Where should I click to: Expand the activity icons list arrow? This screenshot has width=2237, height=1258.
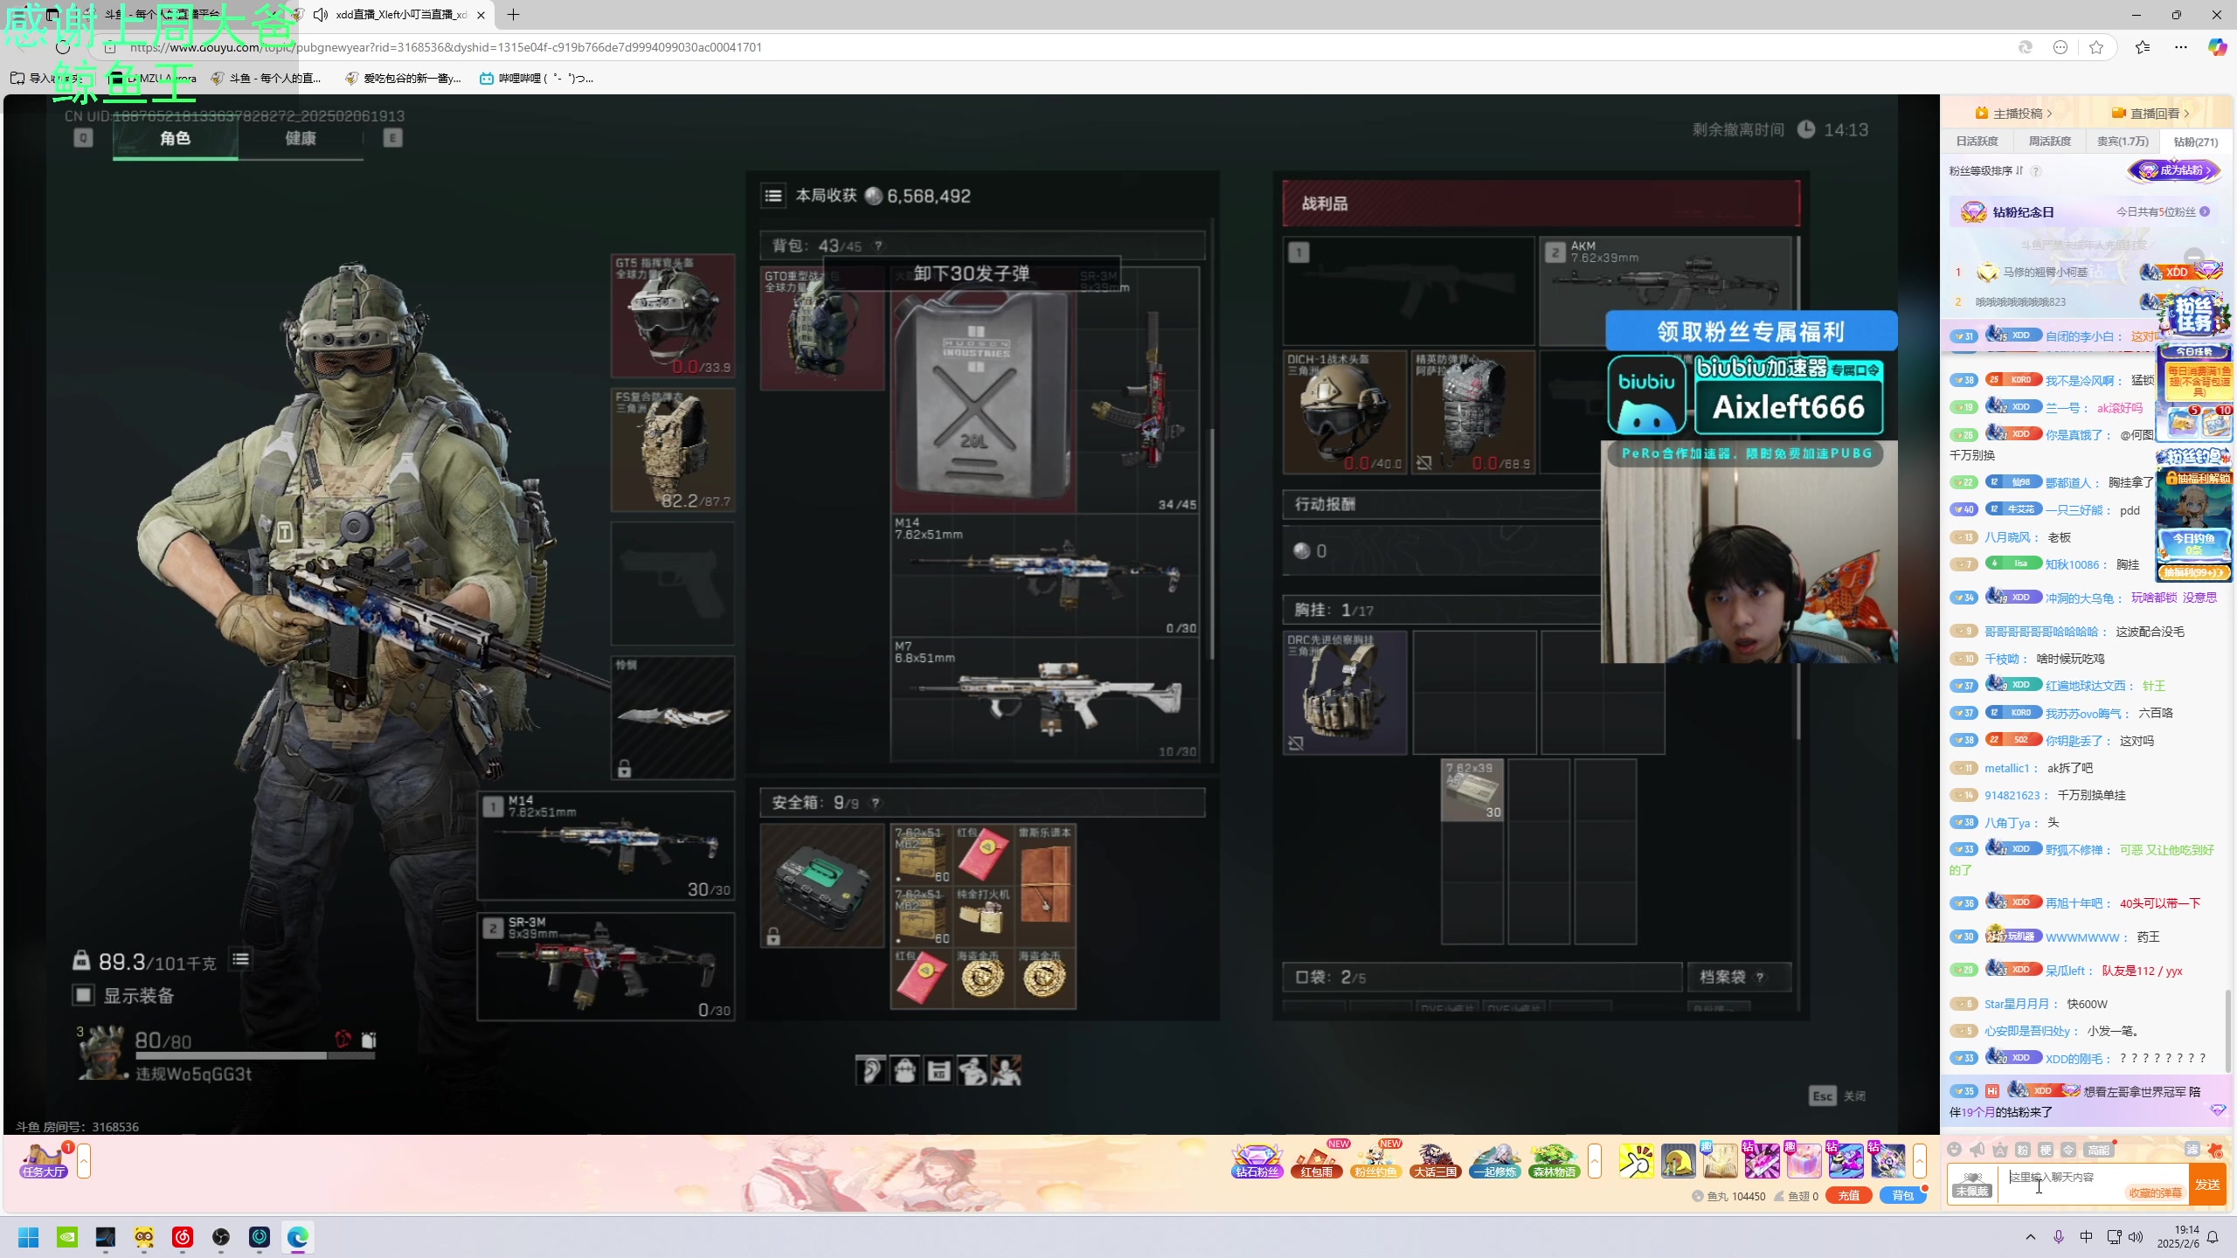pos(1595,1161)
